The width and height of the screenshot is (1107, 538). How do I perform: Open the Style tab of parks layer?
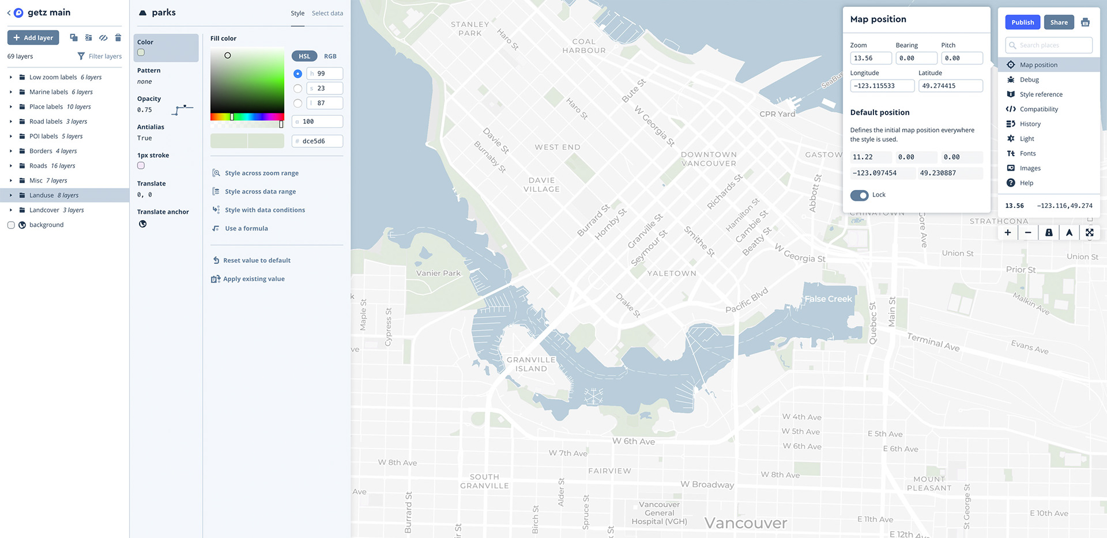coord(298,13)
